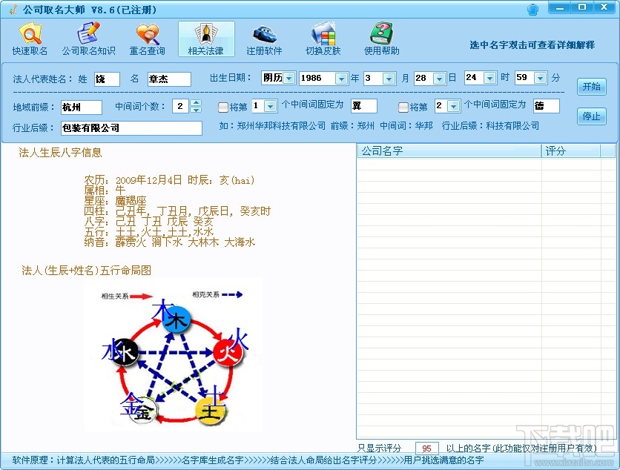The image size is (620, 470).
Task: Click the blue shirt skin icon in title bar
Action: (x=533, y=10)
